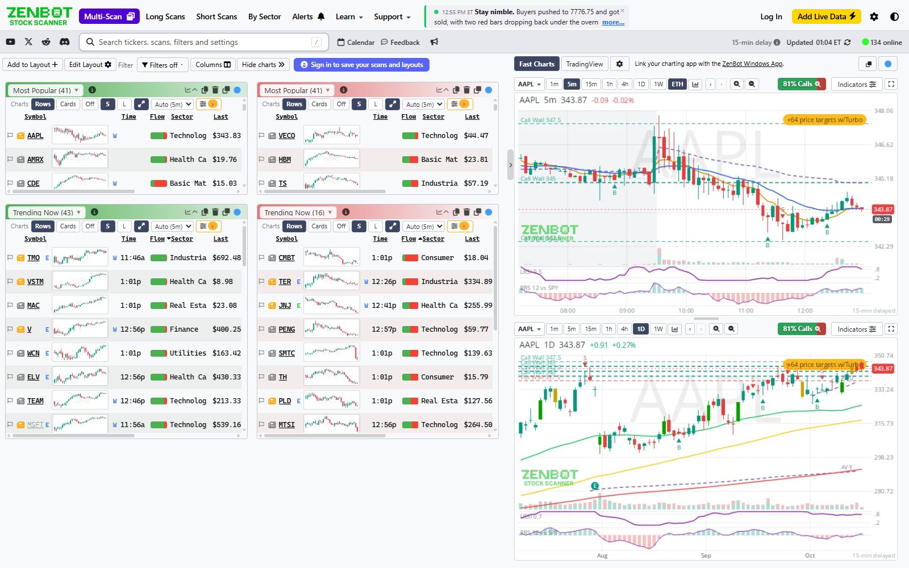Screen dimensions: 909x568
Task: Open the ZenBot Windows App link
Action: pos(752,64)
